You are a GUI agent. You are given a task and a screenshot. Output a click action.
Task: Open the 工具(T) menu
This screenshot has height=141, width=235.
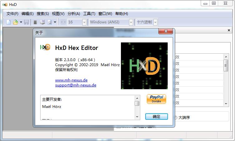(89, 14)
